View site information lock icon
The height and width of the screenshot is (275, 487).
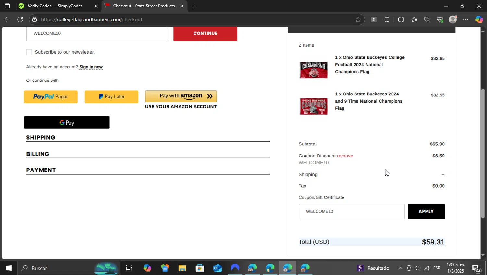[x=34, y=19]
